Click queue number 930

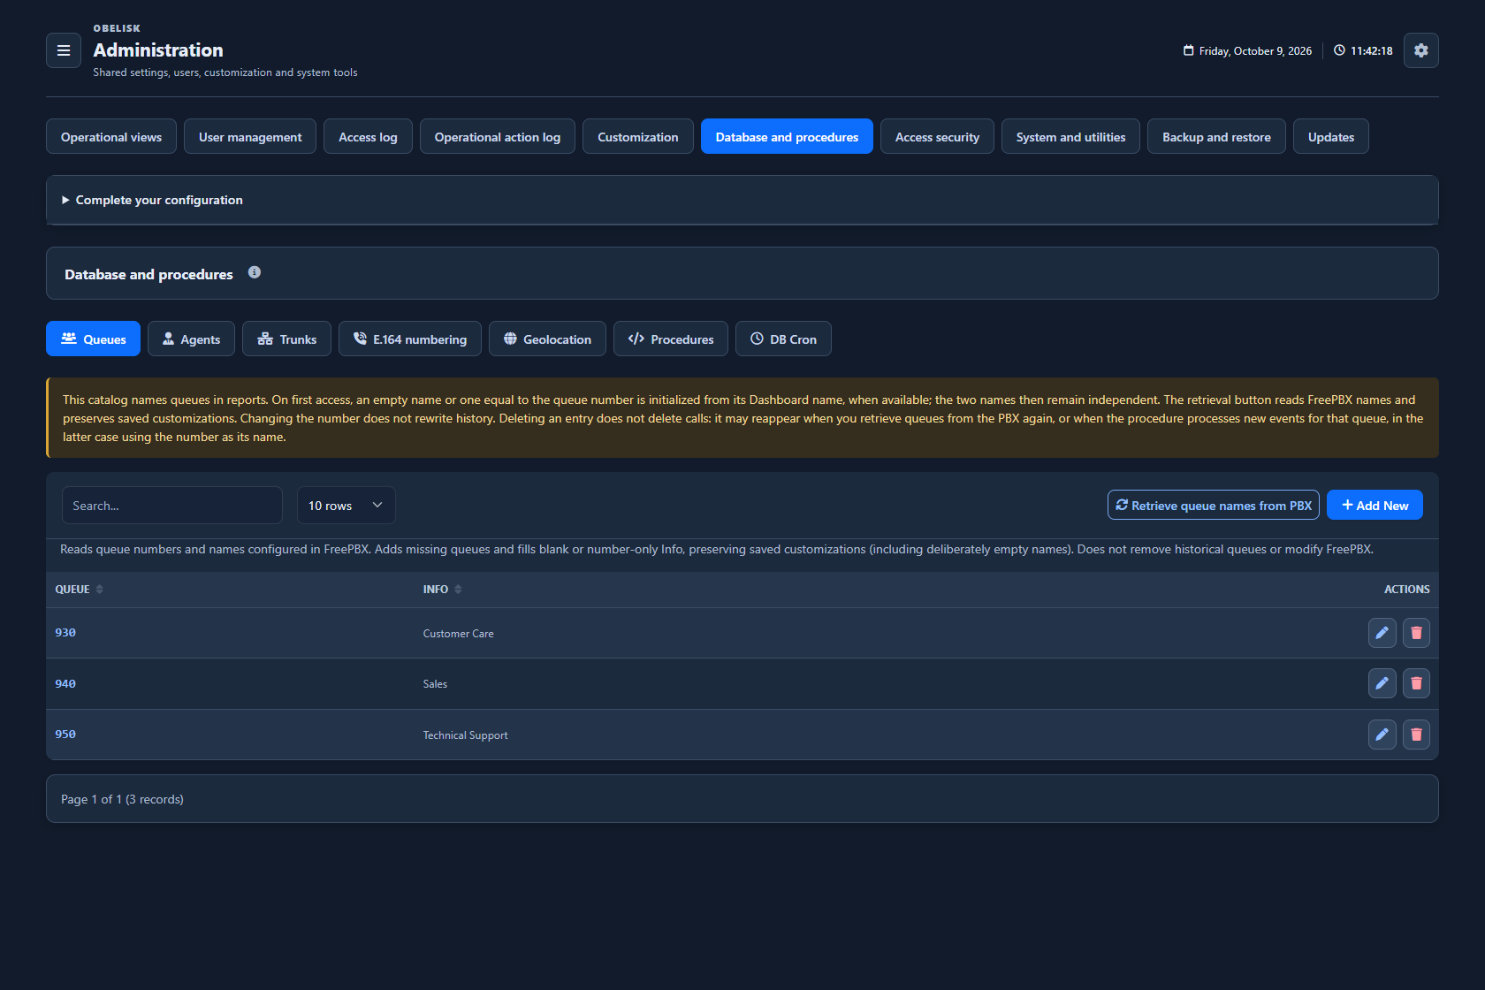pos(65,633)
